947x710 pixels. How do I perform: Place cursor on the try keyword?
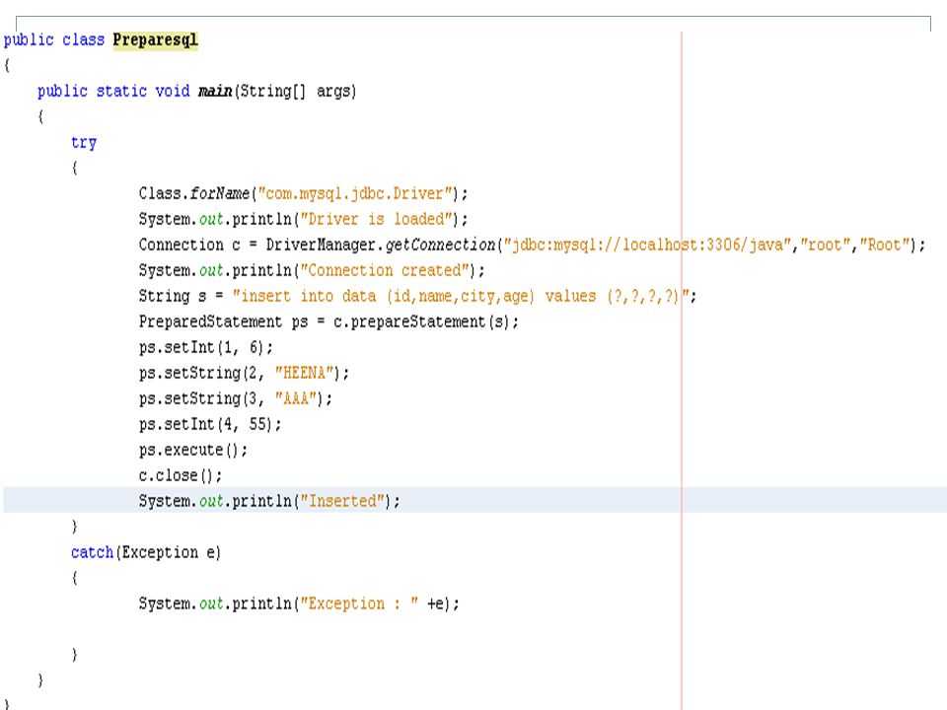[x=83, y=143]
